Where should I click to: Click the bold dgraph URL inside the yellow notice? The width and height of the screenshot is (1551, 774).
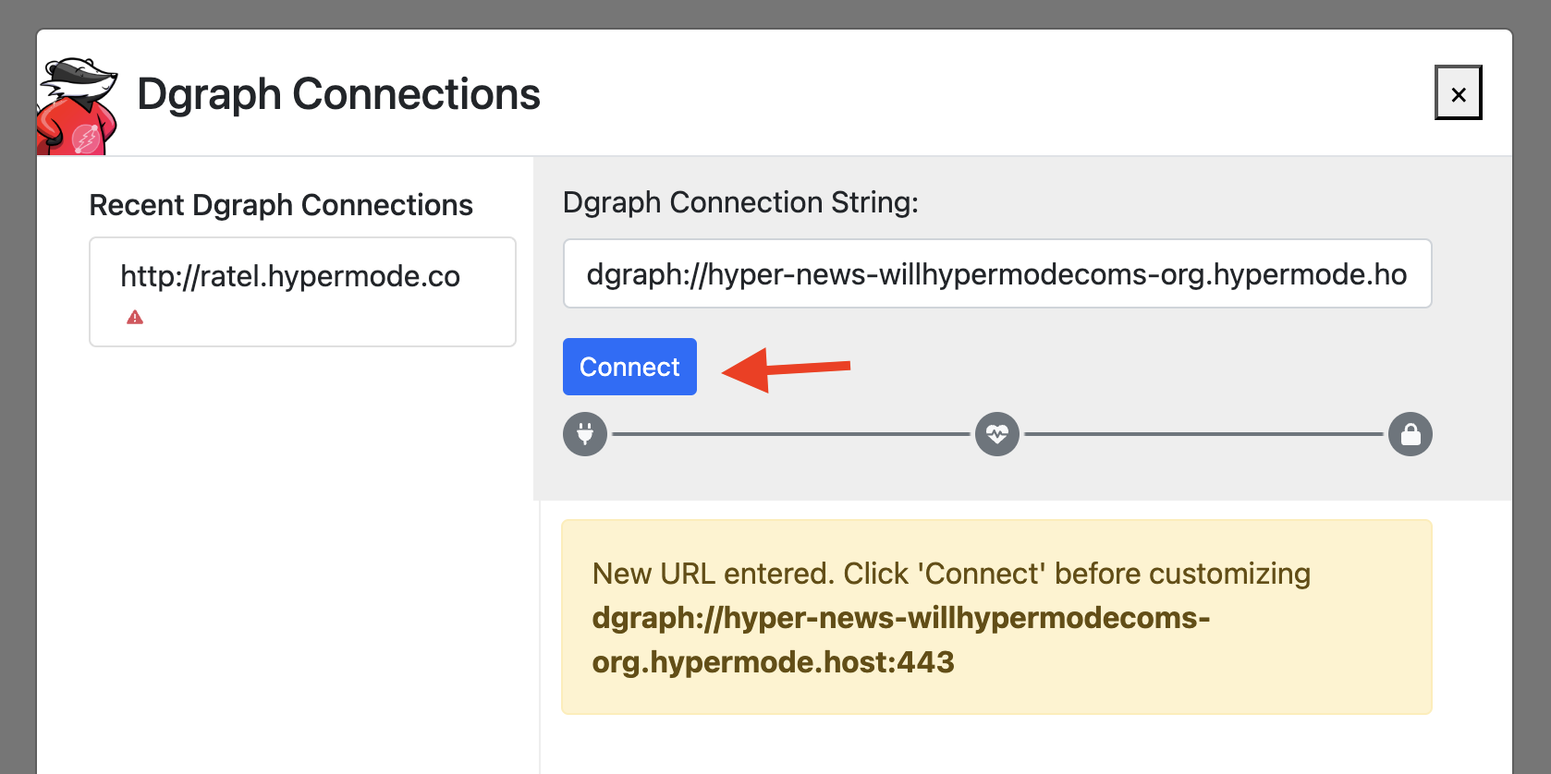tap(901, 640)
